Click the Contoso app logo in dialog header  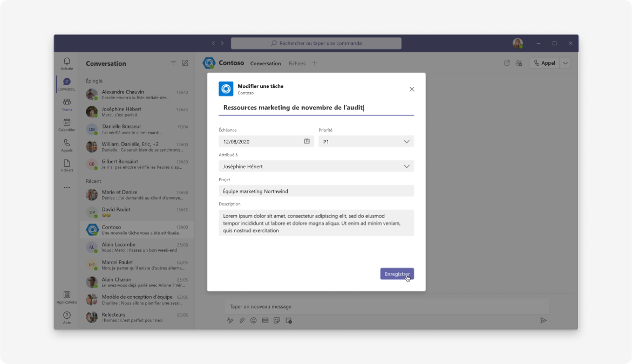click(226, 89)
